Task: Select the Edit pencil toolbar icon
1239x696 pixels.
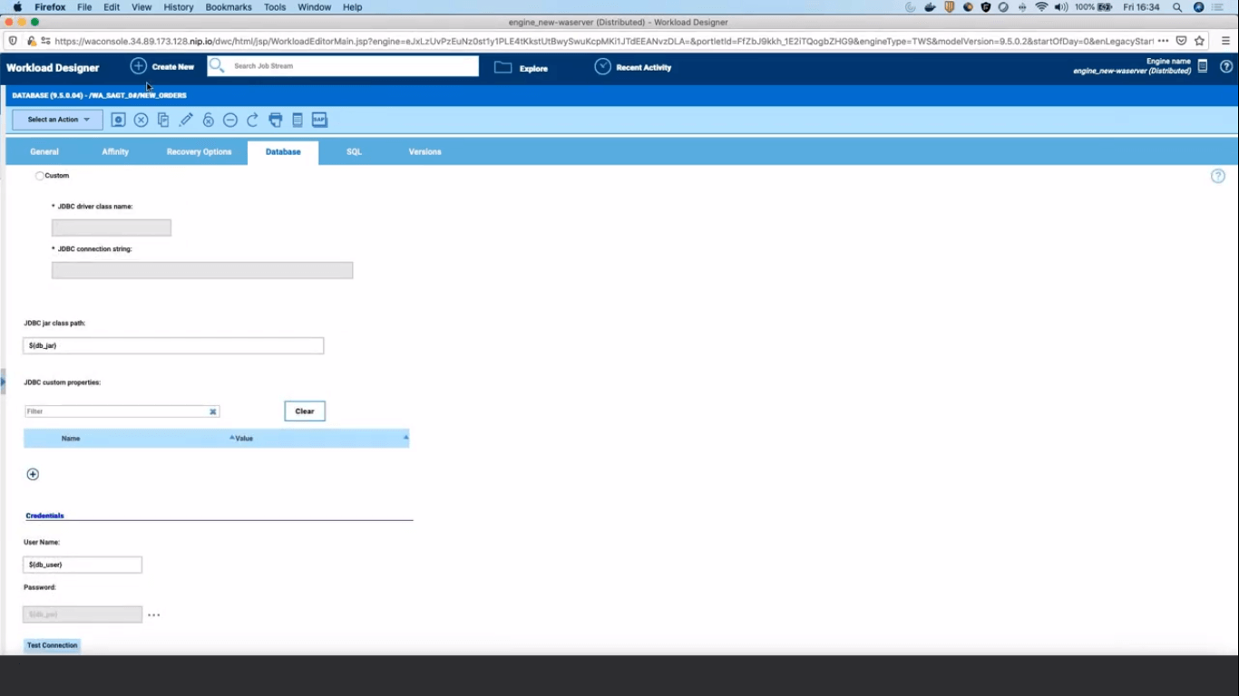Action: [186, 119]
